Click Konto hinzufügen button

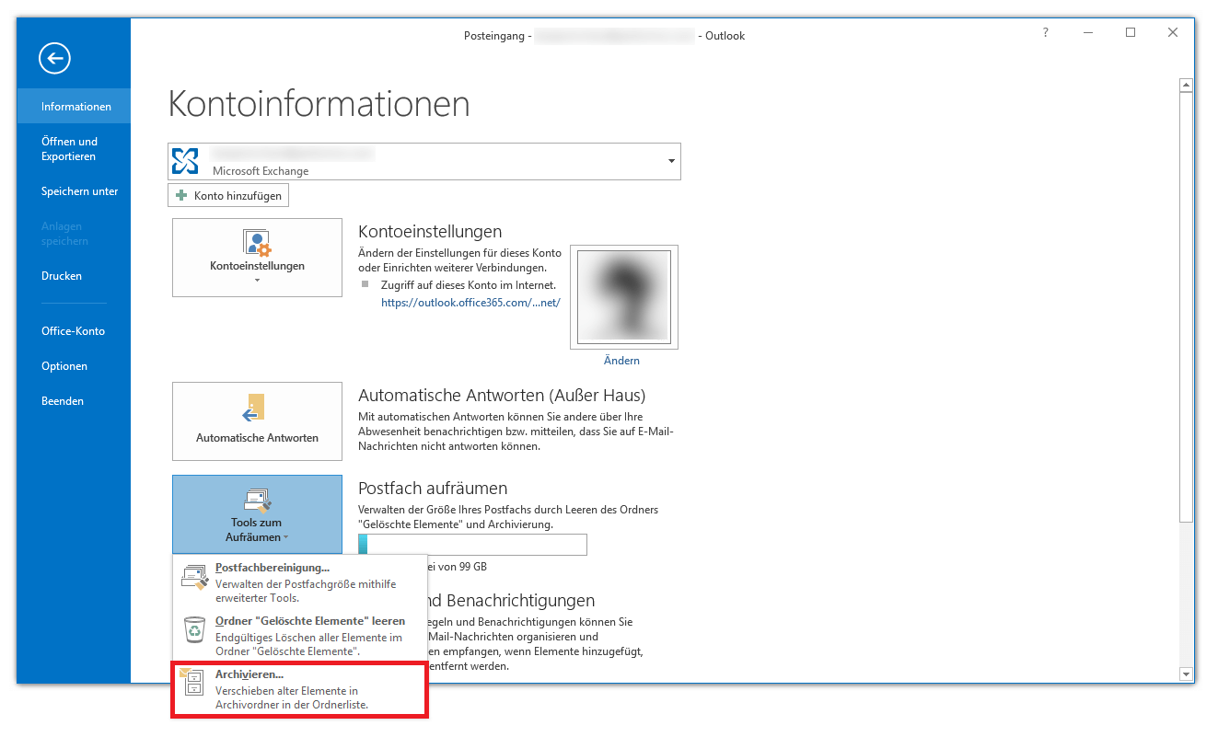228,196
